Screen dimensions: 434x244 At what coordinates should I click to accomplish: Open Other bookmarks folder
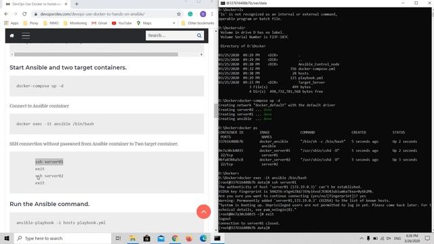pos(197,23)
